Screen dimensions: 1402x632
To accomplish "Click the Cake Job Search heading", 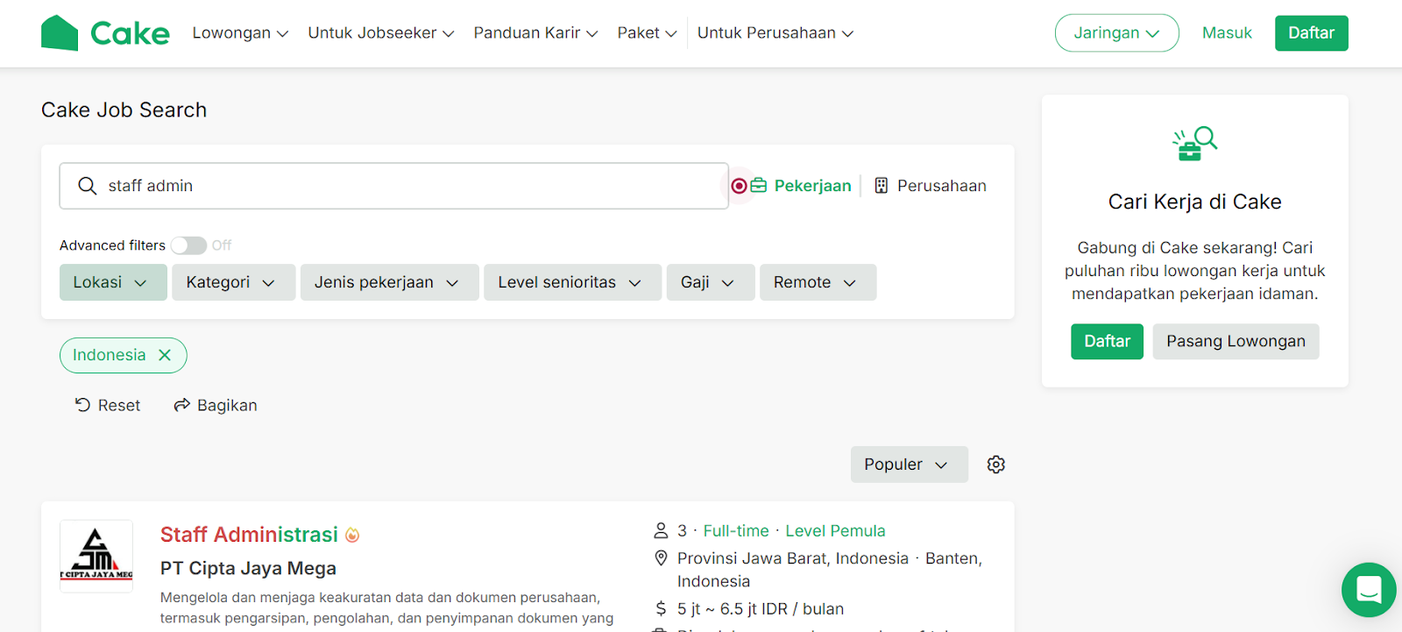I will click(124, 110).
